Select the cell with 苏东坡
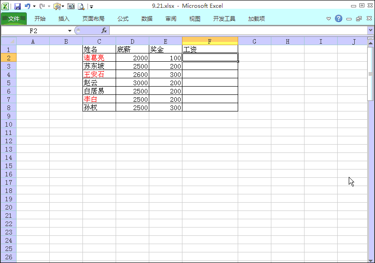The width and height of the screenshot is (375, 263). click(99, 66)
